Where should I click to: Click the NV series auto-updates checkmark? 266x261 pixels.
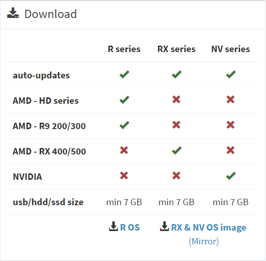231,75
